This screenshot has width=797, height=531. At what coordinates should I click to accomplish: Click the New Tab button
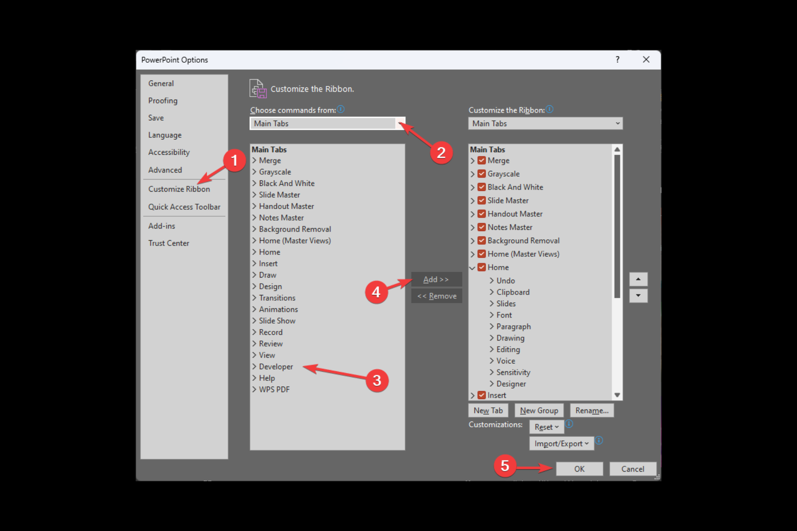tap(488, 410)
